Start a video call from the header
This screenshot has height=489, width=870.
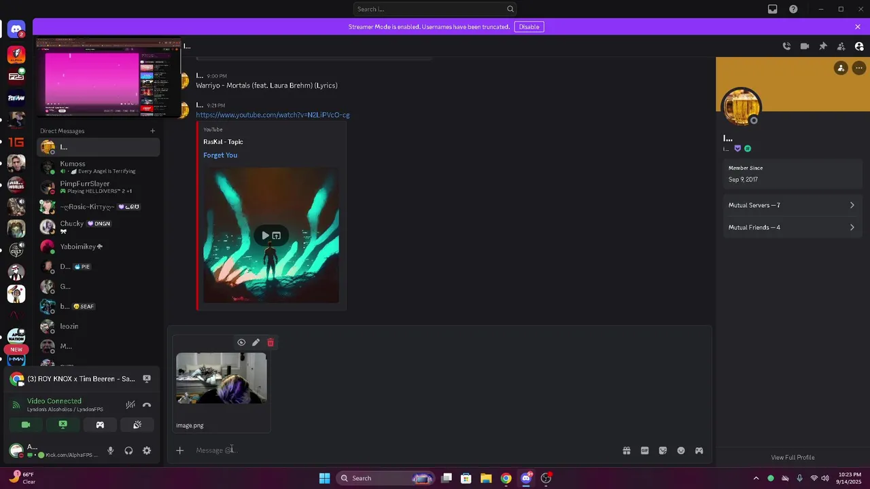(x=805, y=46)
